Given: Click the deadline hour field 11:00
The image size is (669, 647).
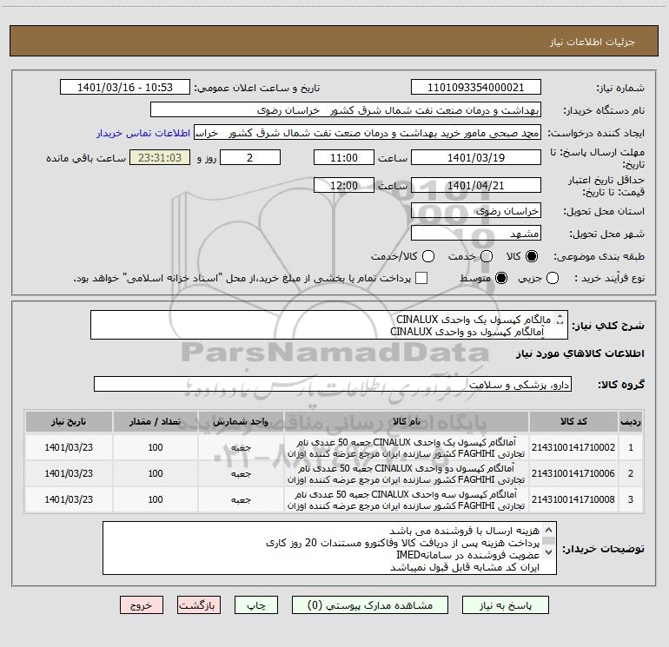Looking at the screenshot, I should pos(344,157).
